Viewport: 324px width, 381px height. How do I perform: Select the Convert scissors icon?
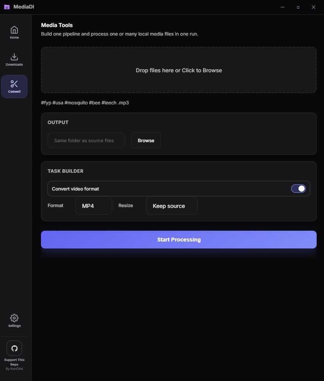click(x=14, y=83)
